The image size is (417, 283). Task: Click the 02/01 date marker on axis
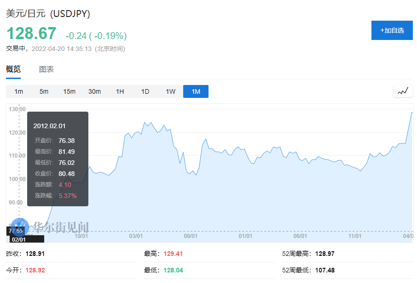click(x=19, y=239)
